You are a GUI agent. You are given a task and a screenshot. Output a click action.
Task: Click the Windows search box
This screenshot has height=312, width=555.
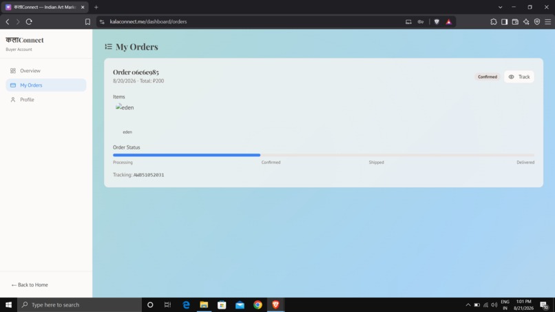[80, 304]
